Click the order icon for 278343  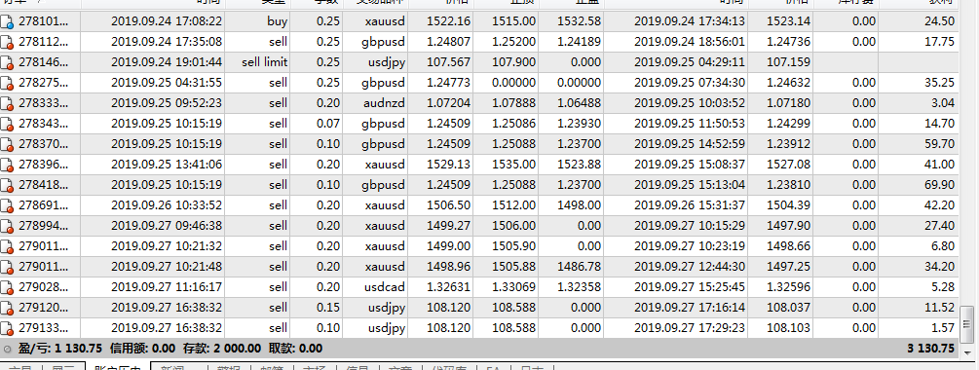[x=8, y=125]
